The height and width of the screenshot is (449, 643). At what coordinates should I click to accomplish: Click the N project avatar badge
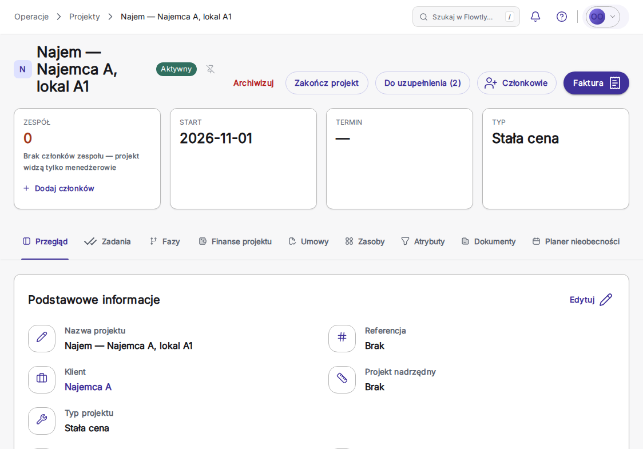(x=22, y=69)
